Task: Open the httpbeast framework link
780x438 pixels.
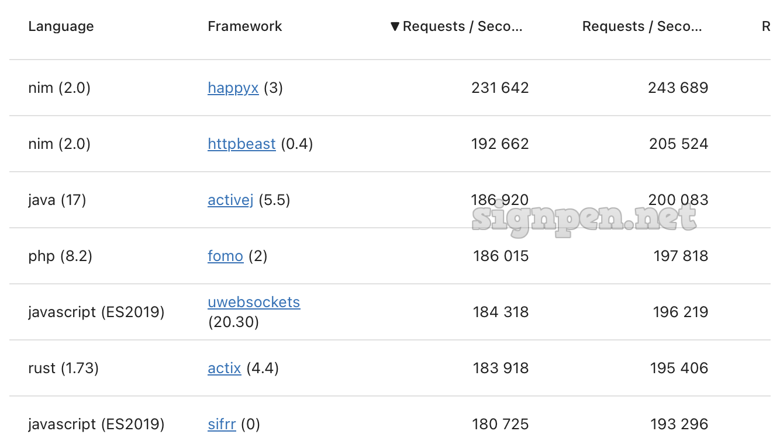Action: tap(241, 144)
